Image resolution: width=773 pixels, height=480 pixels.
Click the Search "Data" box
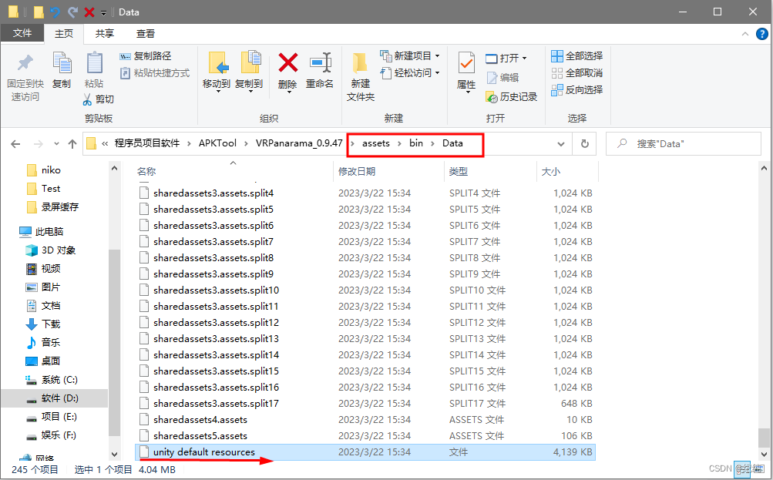(684, 144)
